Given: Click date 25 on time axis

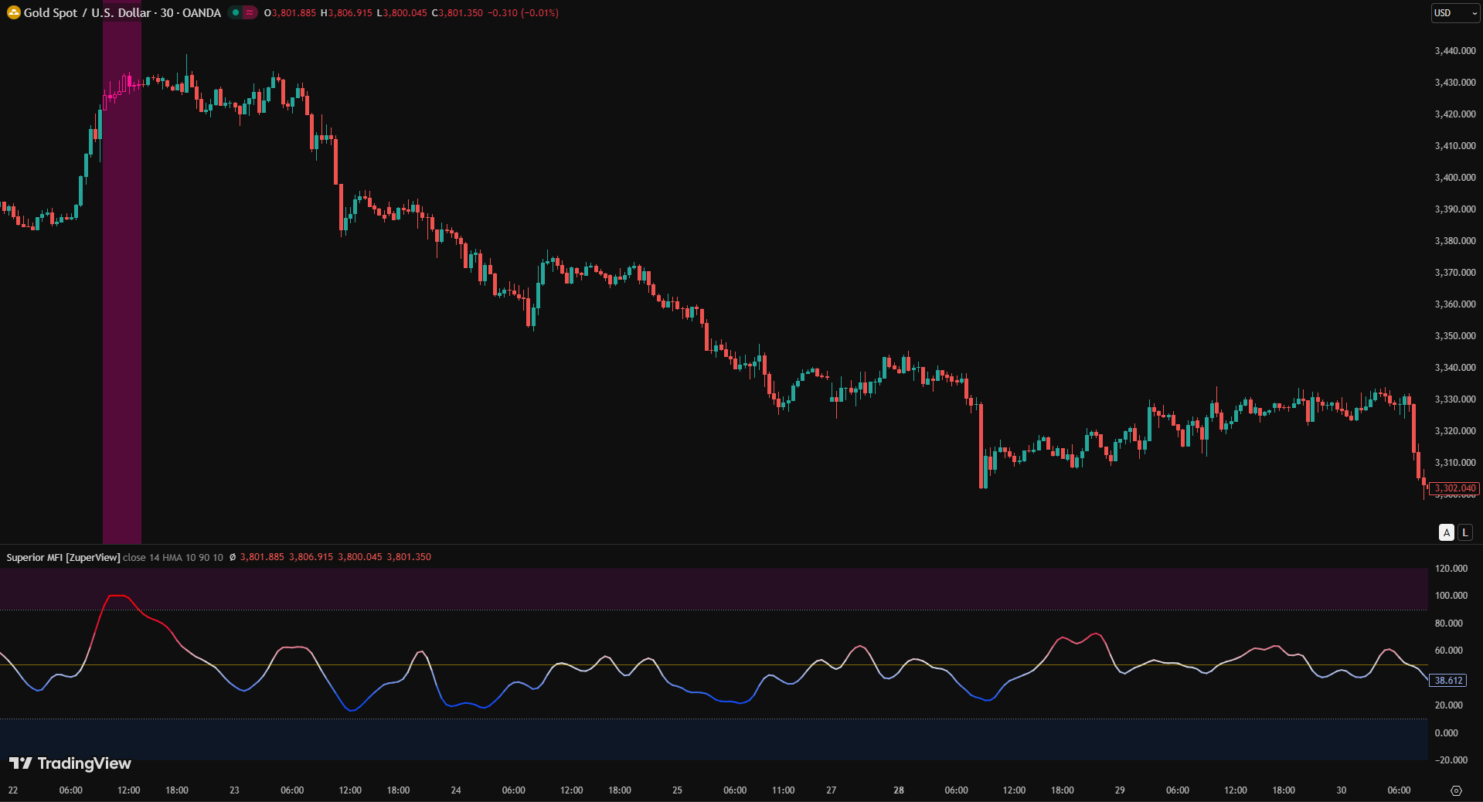Looking at the screenshot, I should pyautogui.click(x=677, y=790).
